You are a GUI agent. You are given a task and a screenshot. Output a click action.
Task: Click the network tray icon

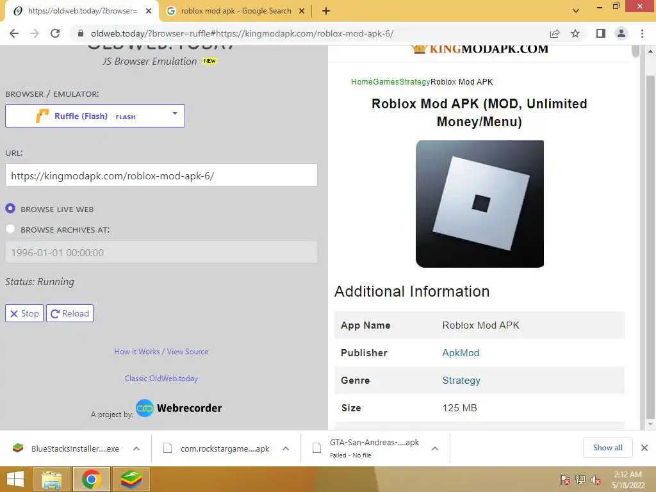(x=580, y=480)
